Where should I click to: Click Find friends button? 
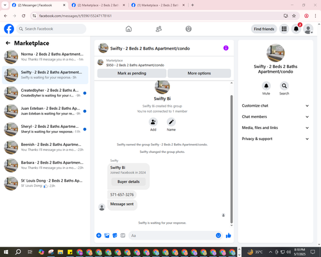click(x=264, y=29)
